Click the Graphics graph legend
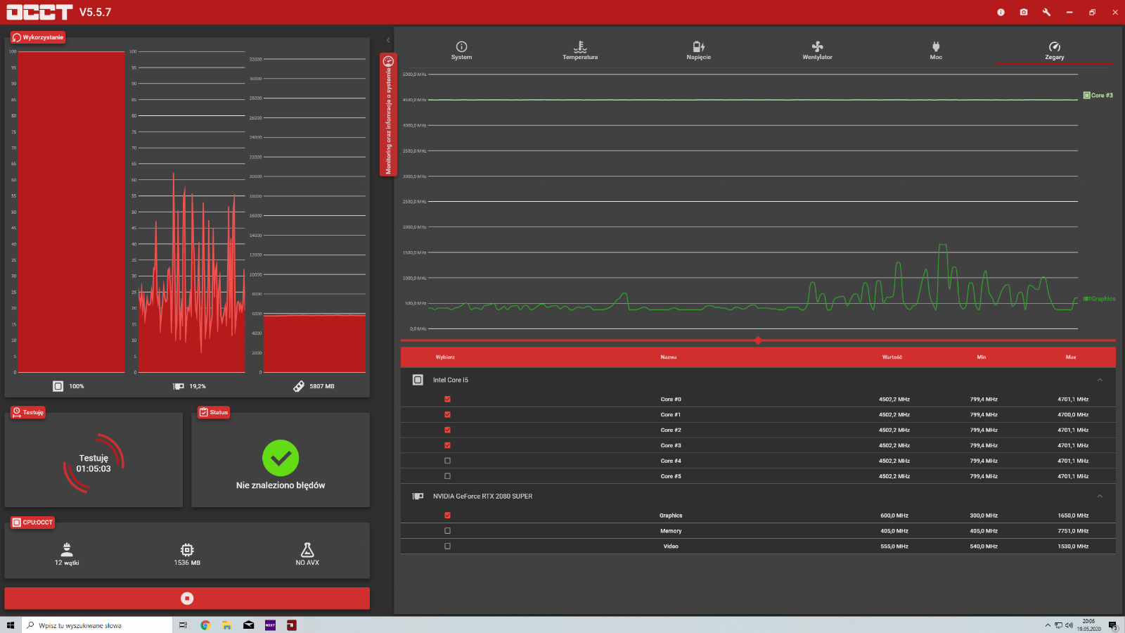The image size is (1125, 633). point(1099,299)
